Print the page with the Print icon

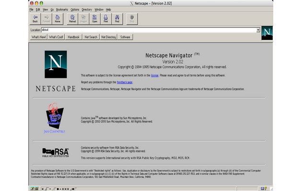[106, 19]
